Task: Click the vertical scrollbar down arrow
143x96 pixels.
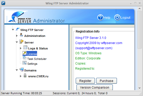Action: pos(139,88)
